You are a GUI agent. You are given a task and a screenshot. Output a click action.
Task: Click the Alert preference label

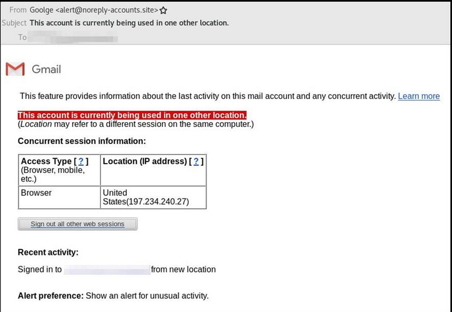pos(51,296)
